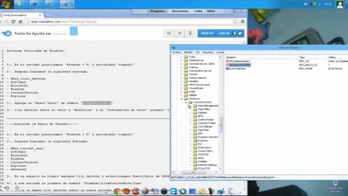Click the LOG IN button on MediaFire

[224, 33]
